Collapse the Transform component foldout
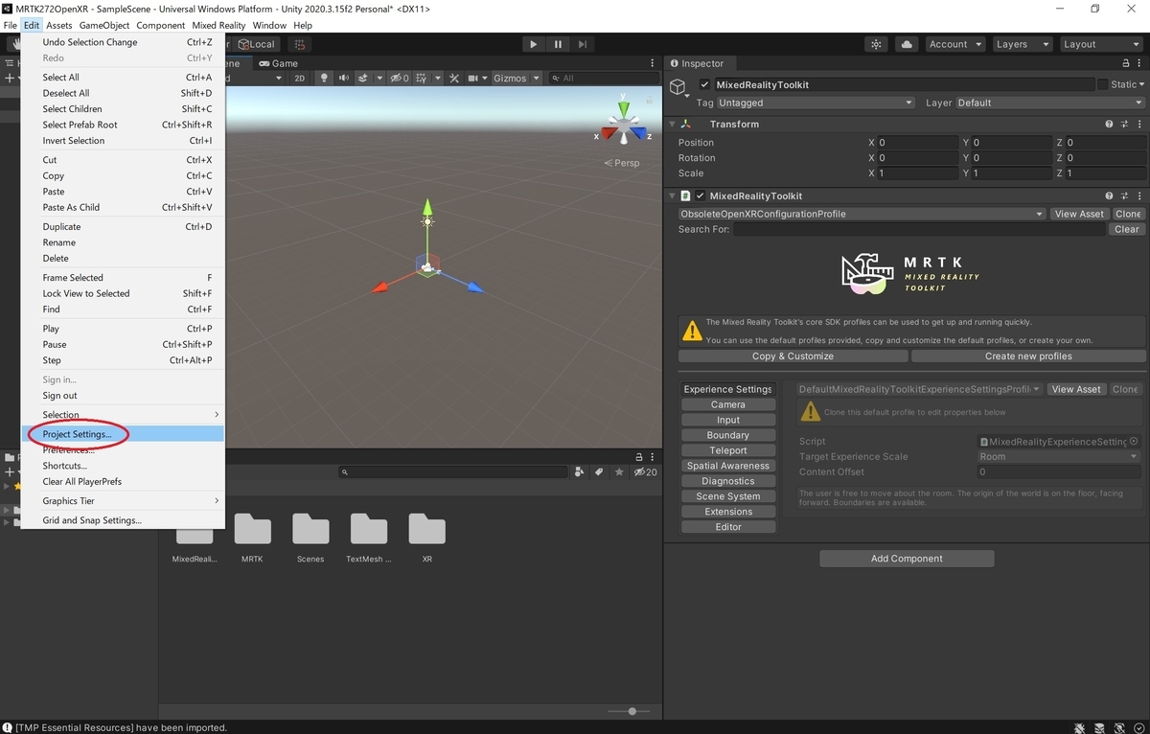The width and height of the screenshot is (1150, 734). (x=671, y=125)
